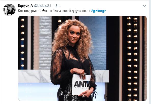Open the display name Ειρηνη Α
The width and height of the screenshot is (151, 104).
click(x=25, y=6)
